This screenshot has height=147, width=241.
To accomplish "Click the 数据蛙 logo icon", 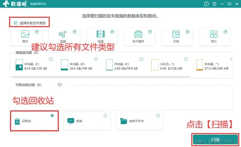I will click(6, 3).
